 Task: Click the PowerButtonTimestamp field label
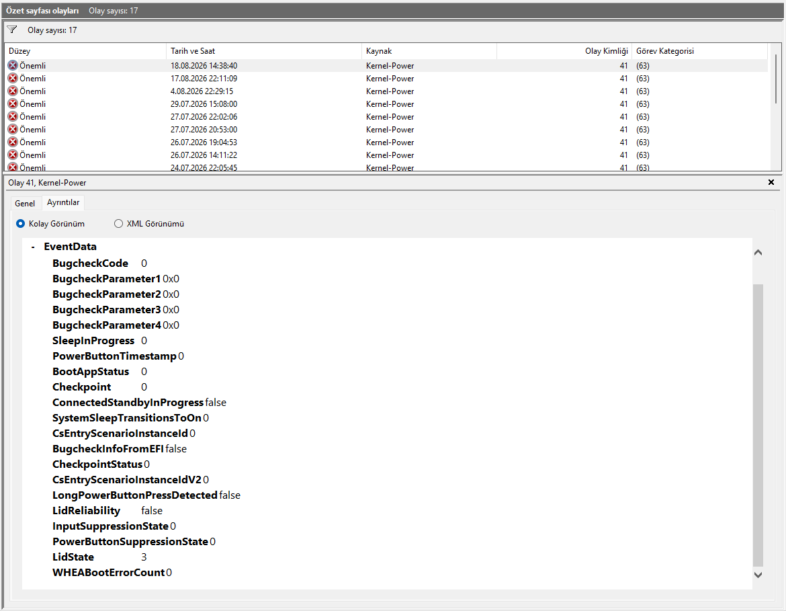tap(114, 356)
